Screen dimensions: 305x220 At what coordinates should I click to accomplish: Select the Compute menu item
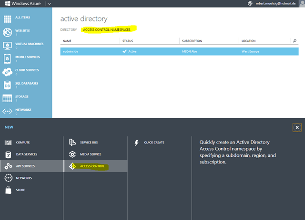23,143
